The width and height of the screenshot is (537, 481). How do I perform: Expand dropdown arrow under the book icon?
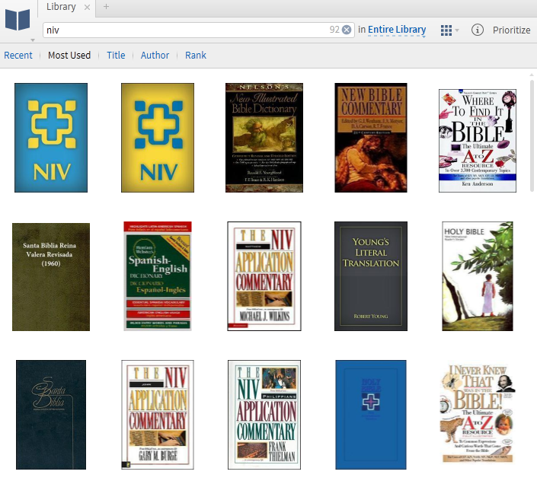pyautogui.click(x=33, y=40)
